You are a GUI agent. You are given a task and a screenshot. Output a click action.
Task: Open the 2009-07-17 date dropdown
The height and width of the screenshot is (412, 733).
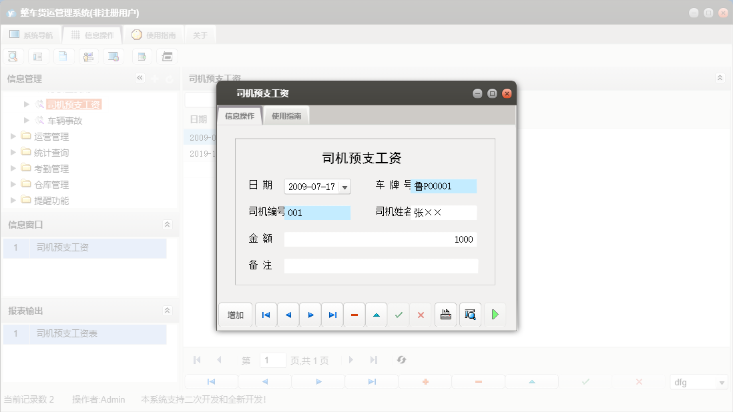click(345, 185)
